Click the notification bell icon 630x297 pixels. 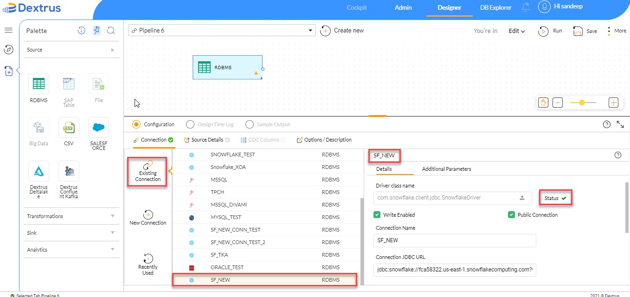coord(526,7)
